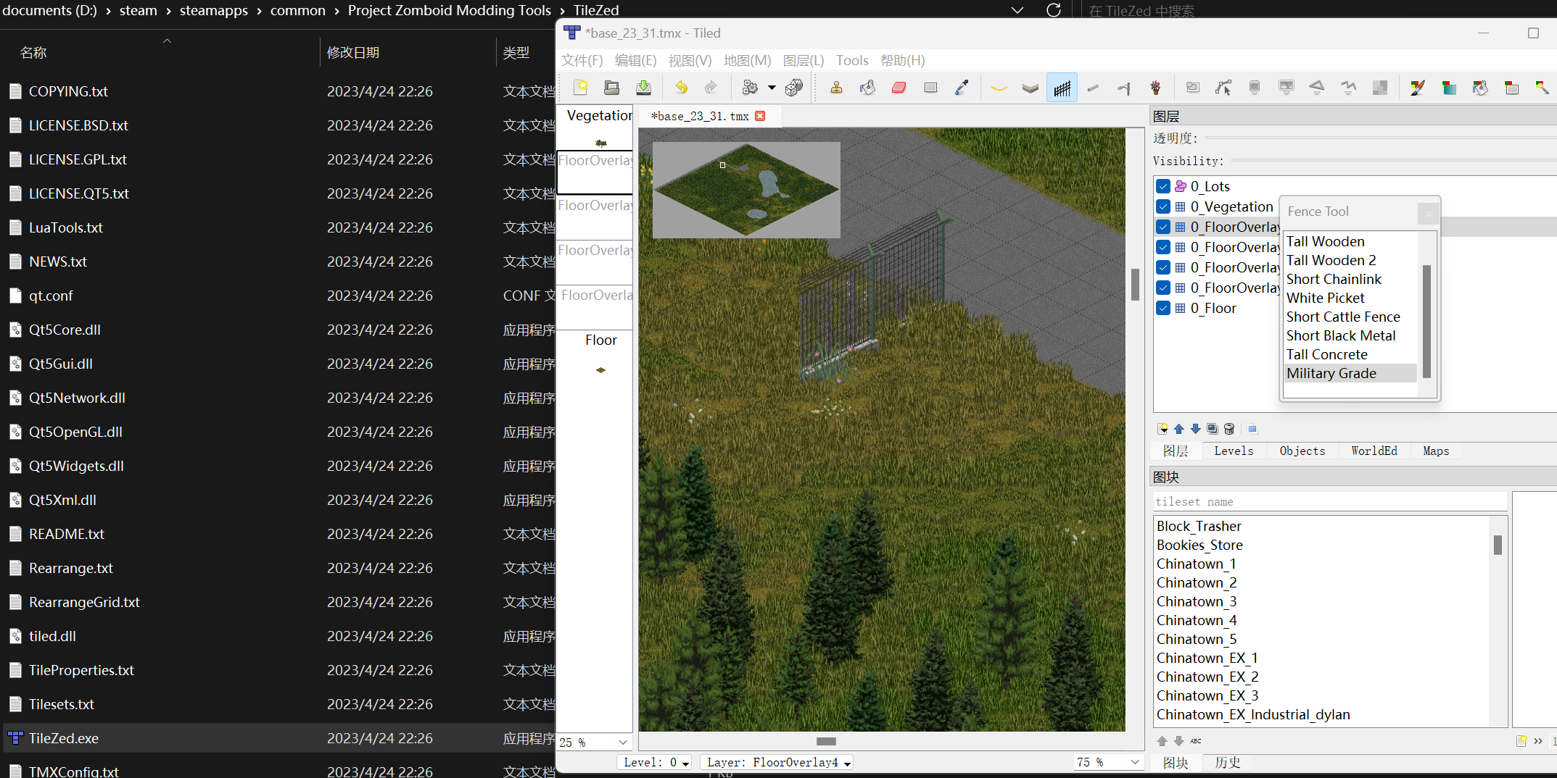
Task: Switch to the WorldEd tab
Action: click(1374, 451)
